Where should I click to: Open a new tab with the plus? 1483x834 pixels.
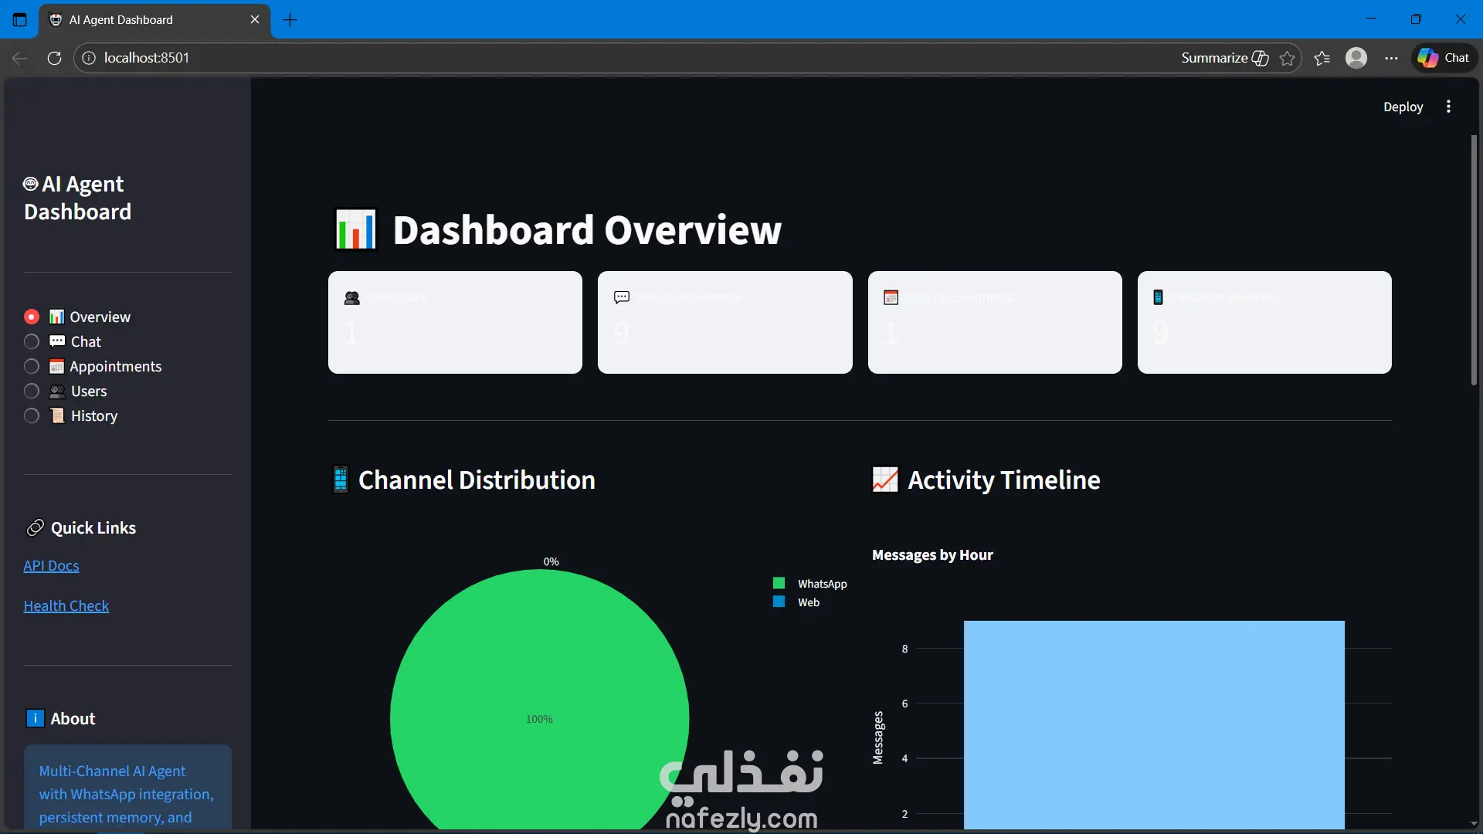[x=290, y=20]
